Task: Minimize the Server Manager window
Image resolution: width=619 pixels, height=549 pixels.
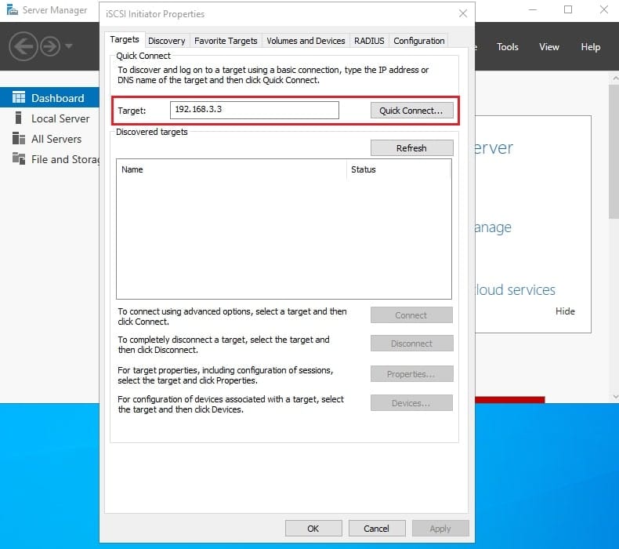Action: tap(533, 9)
